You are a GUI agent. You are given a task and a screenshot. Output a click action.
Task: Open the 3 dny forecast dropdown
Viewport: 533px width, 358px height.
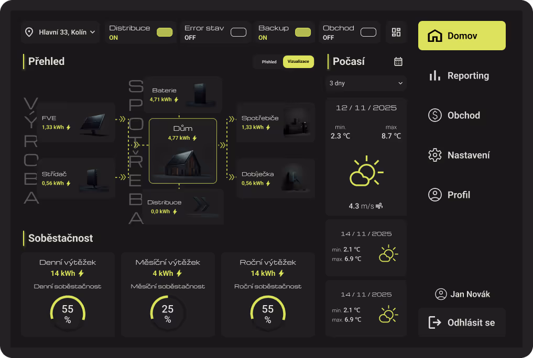pos(365,83)
